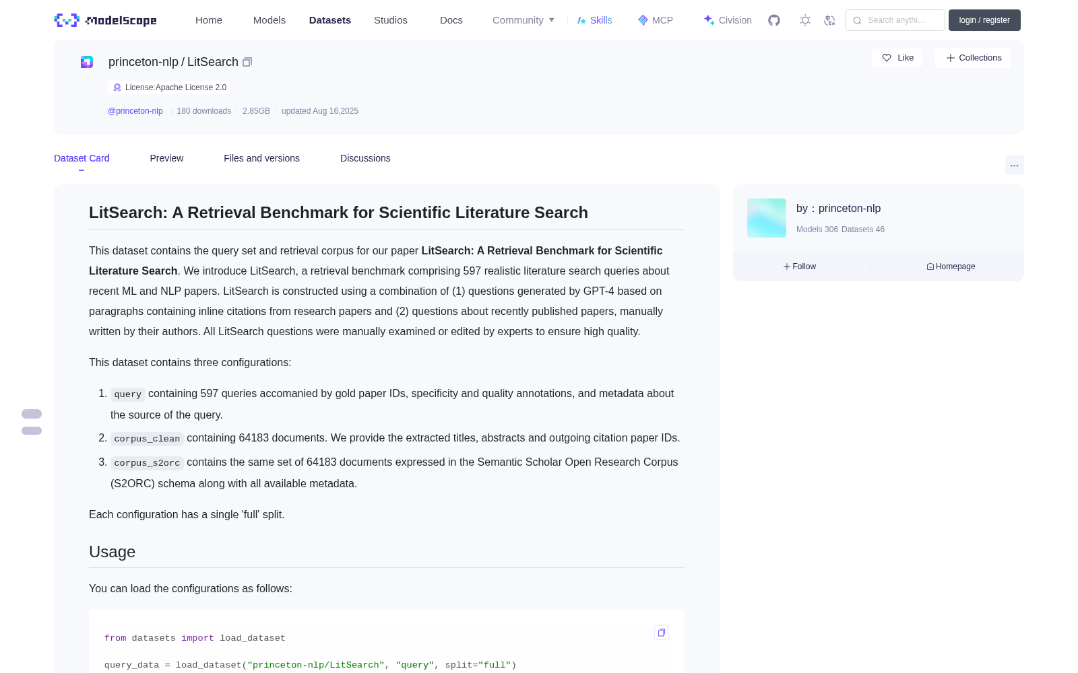
Task: Click the Apache License 2.0 tag
Action: (169, 87)
